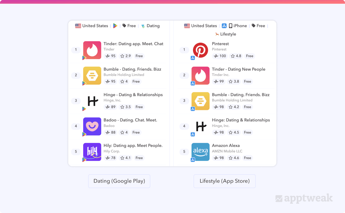Click the Tinder flame app icon

coord(92,50)
